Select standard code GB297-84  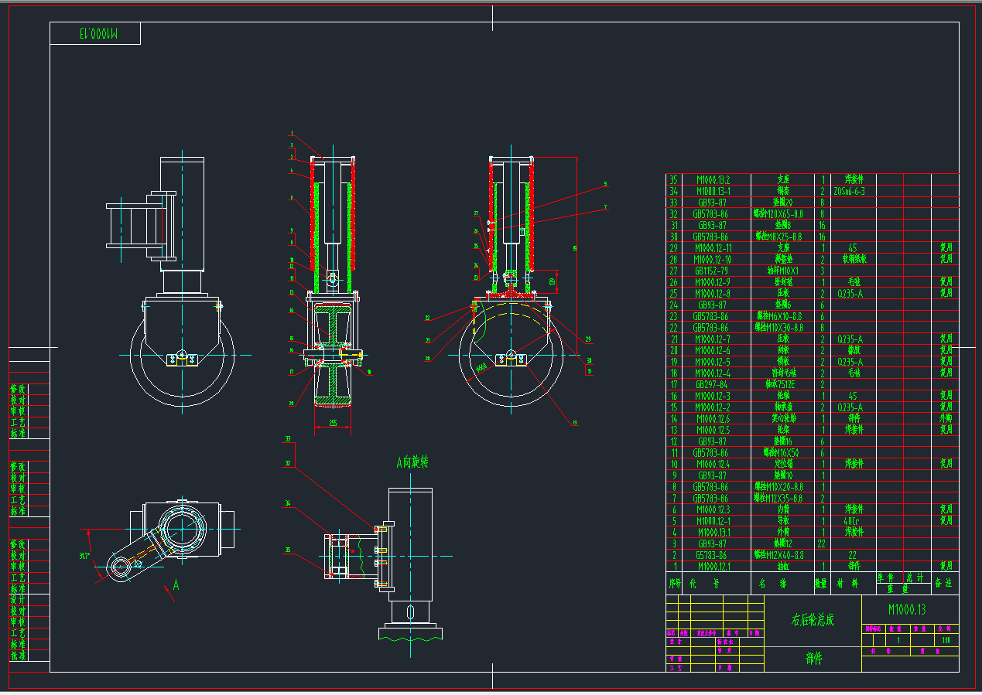710,384
